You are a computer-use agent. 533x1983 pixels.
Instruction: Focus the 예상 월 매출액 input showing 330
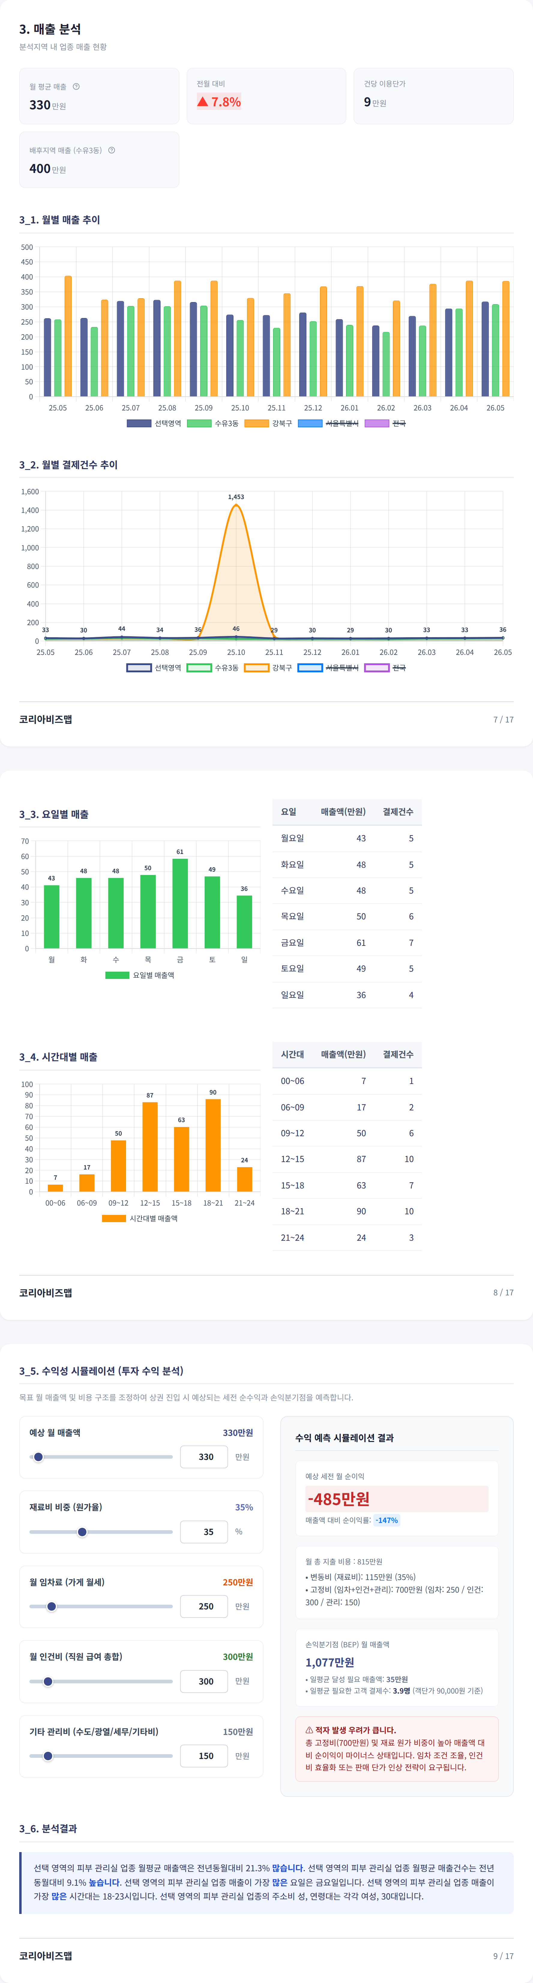[x=204, y=1456]
